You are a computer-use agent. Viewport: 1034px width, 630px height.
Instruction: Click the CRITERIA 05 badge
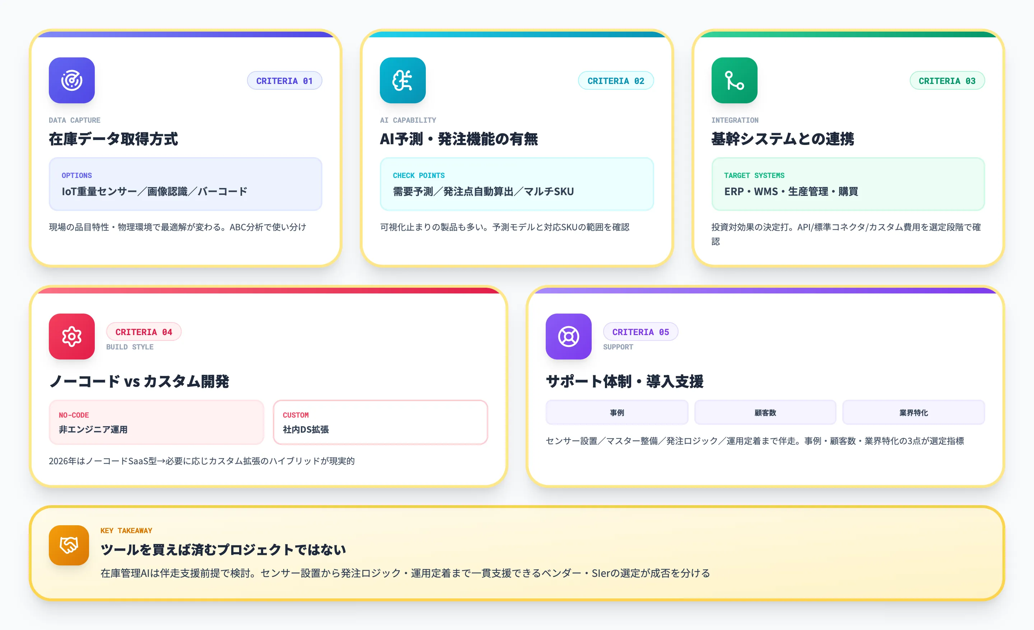coord(641,332)
